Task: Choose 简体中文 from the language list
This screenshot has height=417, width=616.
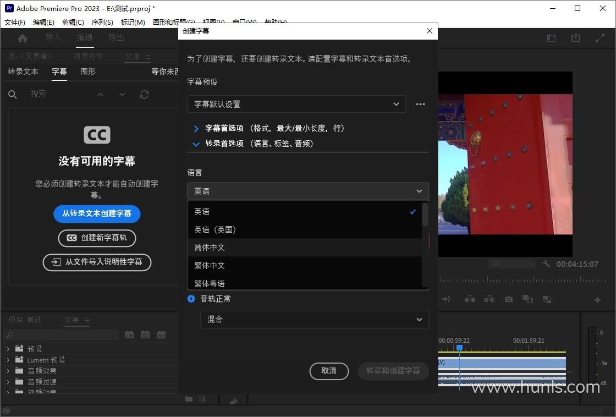Action: pyautogui.click(x=305, y=248)
